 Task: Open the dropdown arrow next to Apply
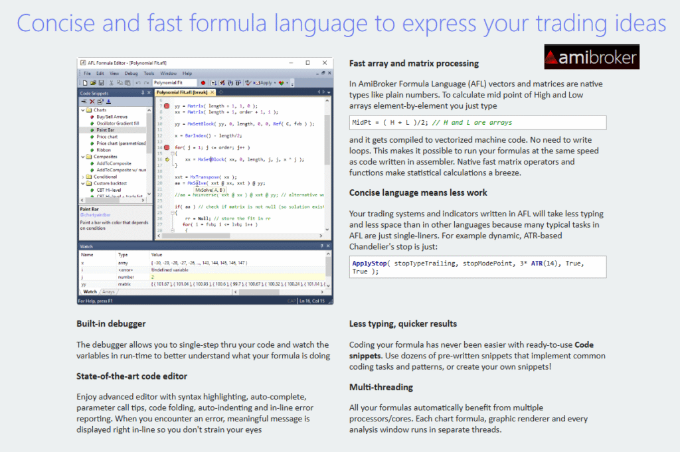[275, 83]
